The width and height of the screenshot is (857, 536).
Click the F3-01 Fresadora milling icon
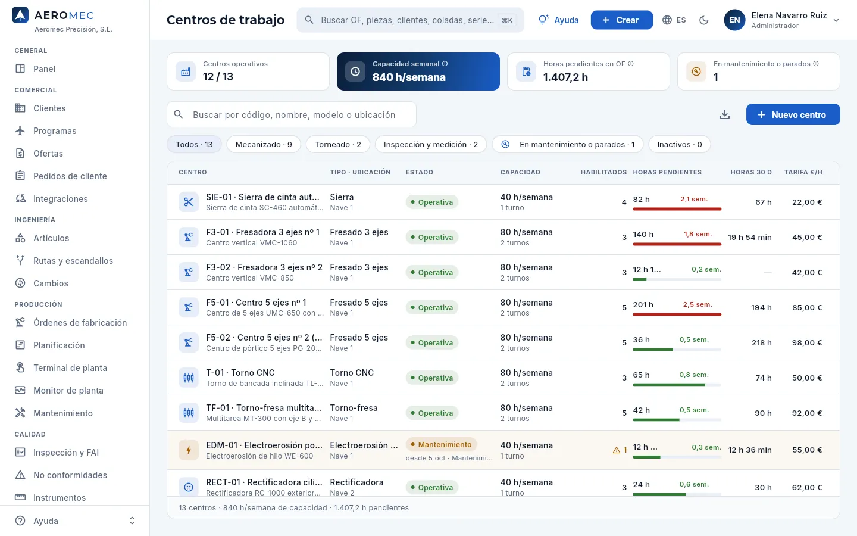(x=189, y=237)
